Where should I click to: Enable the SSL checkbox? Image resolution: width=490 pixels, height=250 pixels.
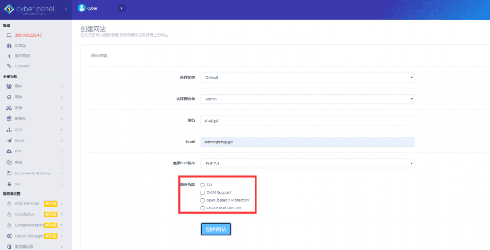pos(203,185)
